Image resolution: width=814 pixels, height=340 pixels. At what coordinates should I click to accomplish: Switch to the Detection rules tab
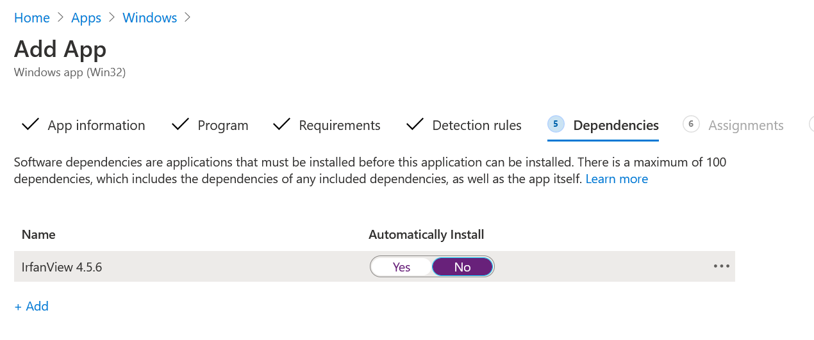click(x=476, y=125)
